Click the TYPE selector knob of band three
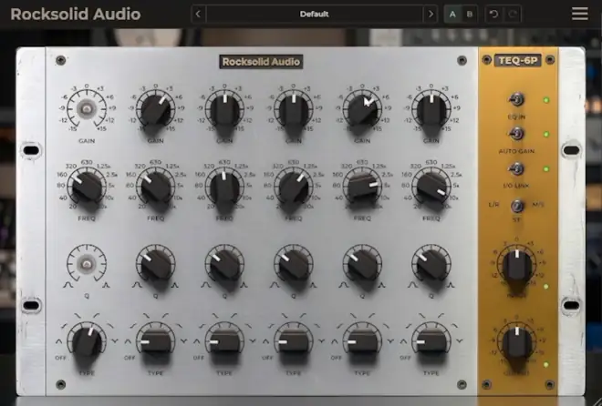Viewport: 602px width, 406px height. click(224, 341)
